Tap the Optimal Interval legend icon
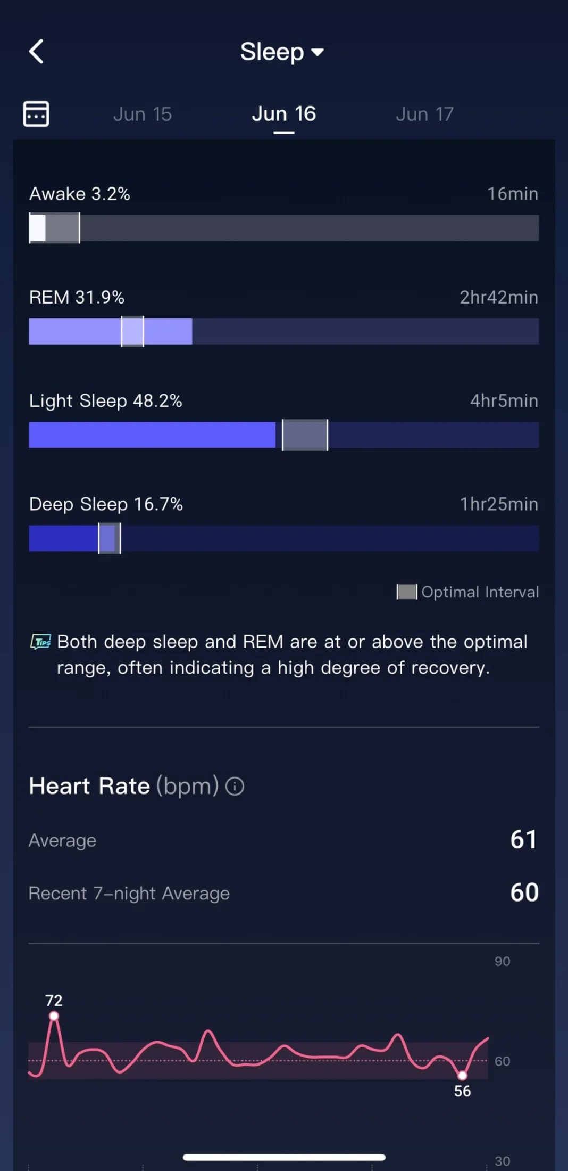Image resolution: width=568 pixels, height=1171 pixels. click(x=407, y=592)
